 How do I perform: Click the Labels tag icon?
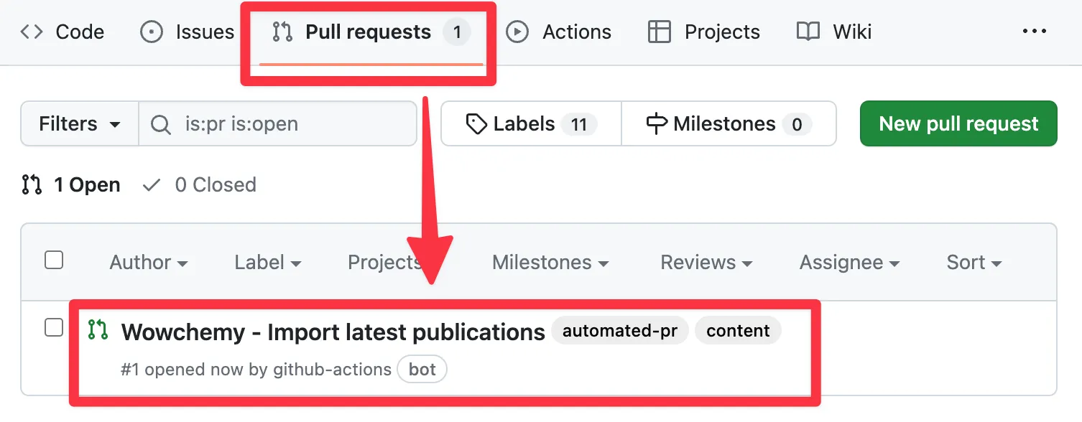[476, 124]
